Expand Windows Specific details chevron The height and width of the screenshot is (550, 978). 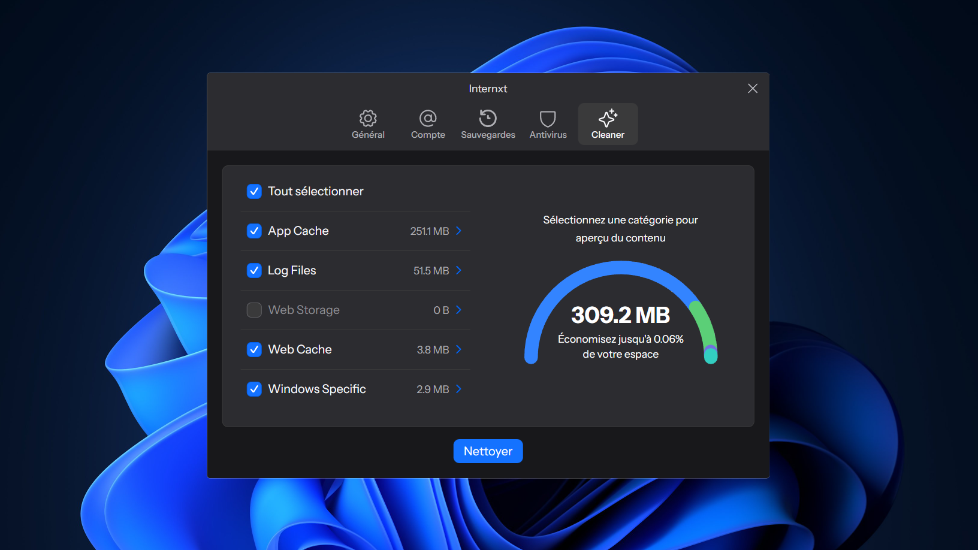tap(458, 389)
